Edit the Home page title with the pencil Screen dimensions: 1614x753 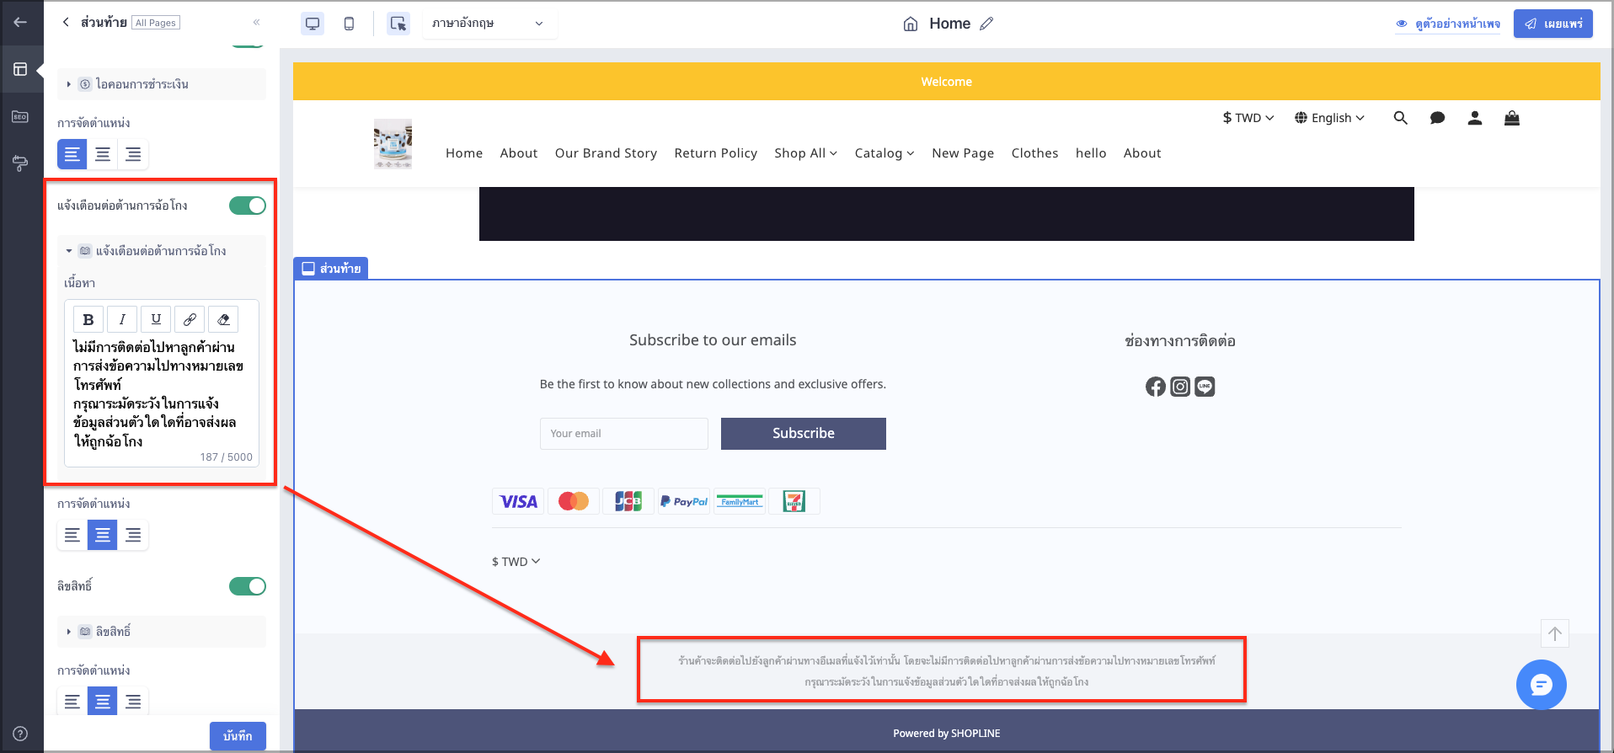pos(986,24)
